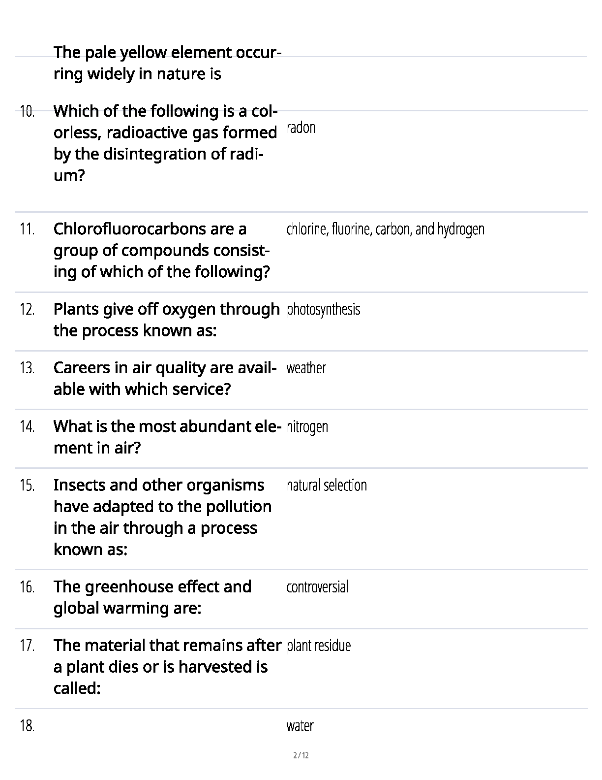Select the 'material that remains after' question
This screenshot has height=780, width=602.
click(x=167, y=666)
